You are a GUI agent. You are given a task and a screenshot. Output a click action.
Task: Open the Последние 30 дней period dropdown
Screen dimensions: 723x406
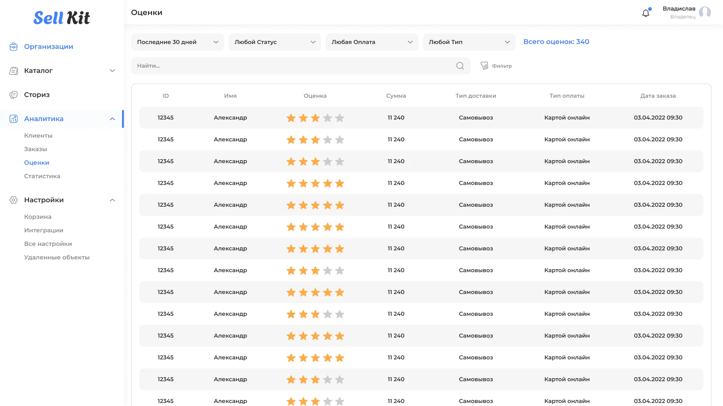[x=177, y=42]
